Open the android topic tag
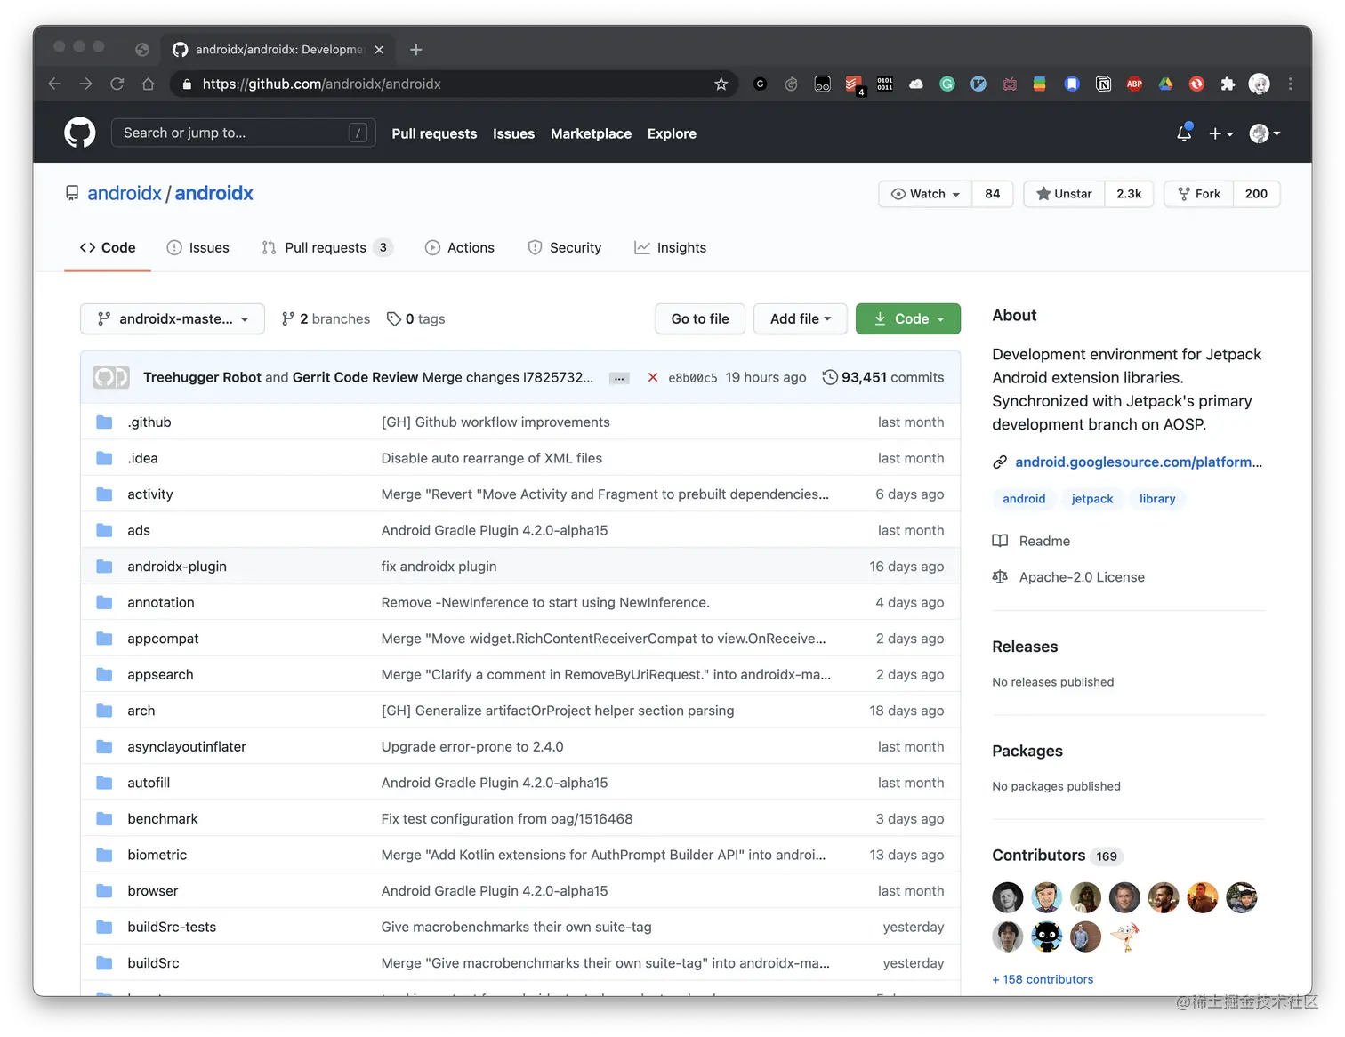Image resolution: width=1345 pixels, height=1037 pixels. [x=1024, y=499]
